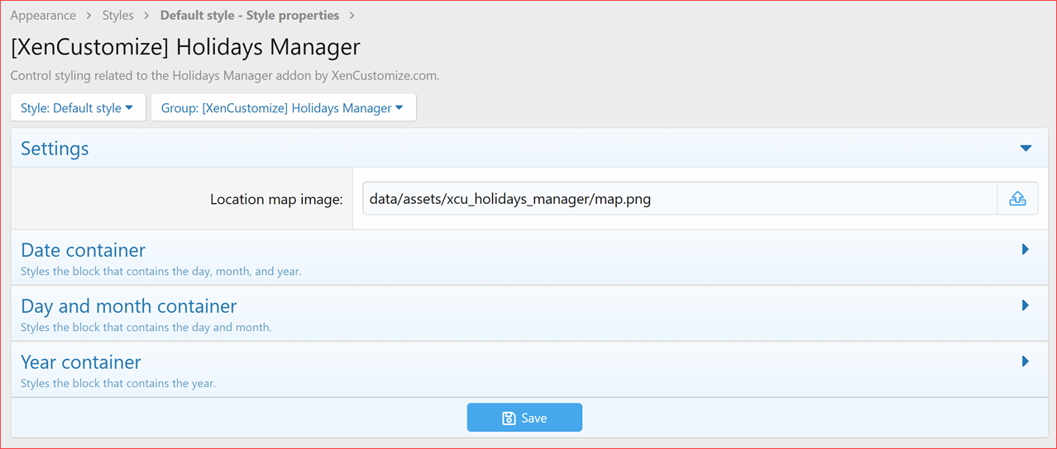This screenshot has height=449, width=1057.
Task: Expand Day and month container via arrow
Action: coord(1026,305)
